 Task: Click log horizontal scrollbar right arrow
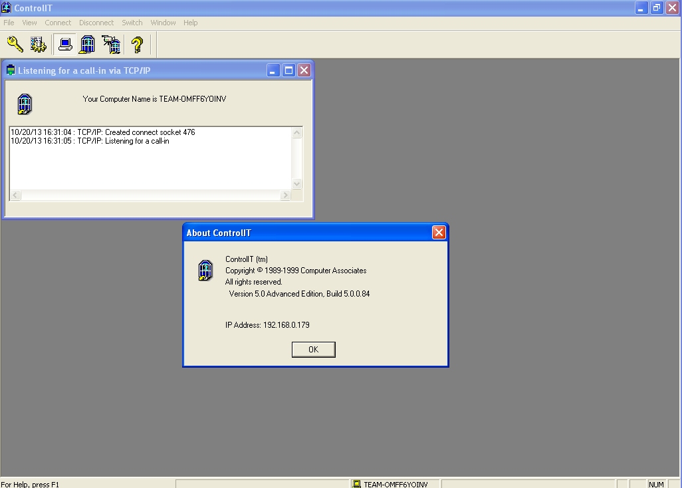[x=285, y=195]
